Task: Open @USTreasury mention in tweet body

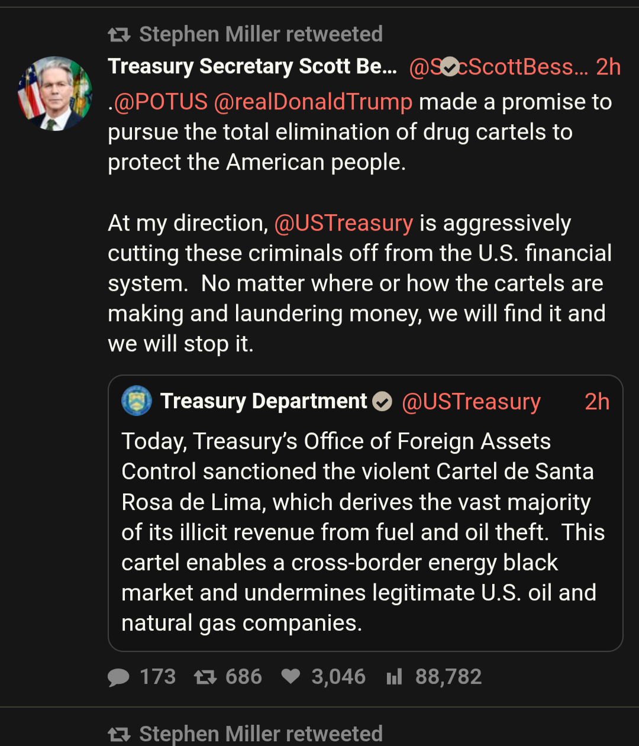Action: tap(344, 223)
